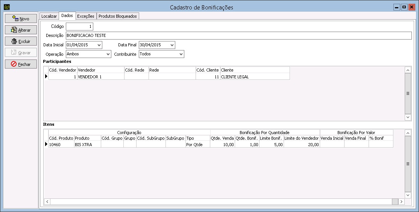This screenshot has height=212, width=419.
Task: Click the Novo button icon
Action: (x=15, y=18)
